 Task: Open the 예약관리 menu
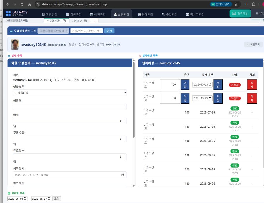[x=98, y=14]
